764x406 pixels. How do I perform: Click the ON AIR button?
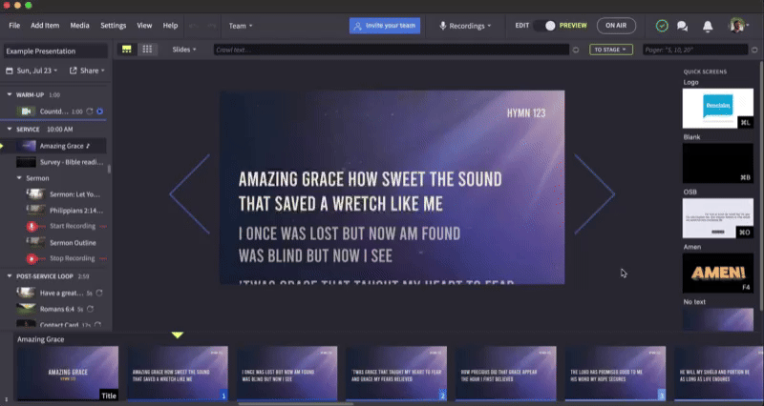(616, 26)
